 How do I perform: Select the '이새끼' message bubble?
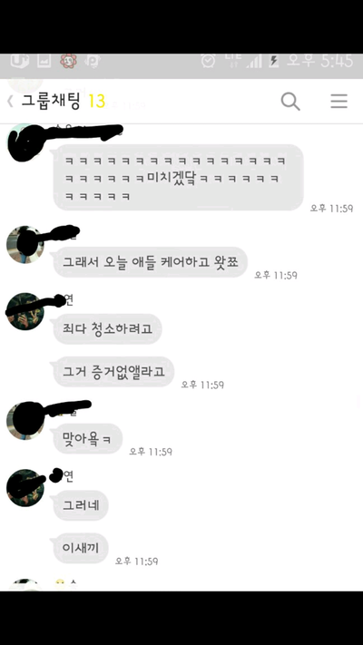[81, 548]
